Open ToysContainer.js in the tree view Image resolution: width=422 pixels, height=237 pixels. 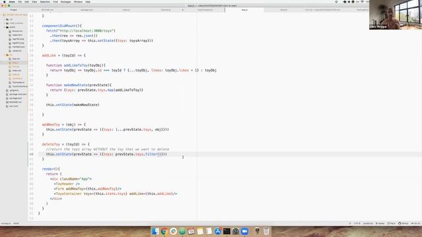point(20,86)
